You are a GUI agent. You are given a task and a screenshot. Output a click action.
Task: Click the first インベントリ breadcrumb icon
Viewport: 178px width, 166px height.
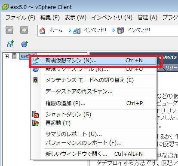point(77,30)
